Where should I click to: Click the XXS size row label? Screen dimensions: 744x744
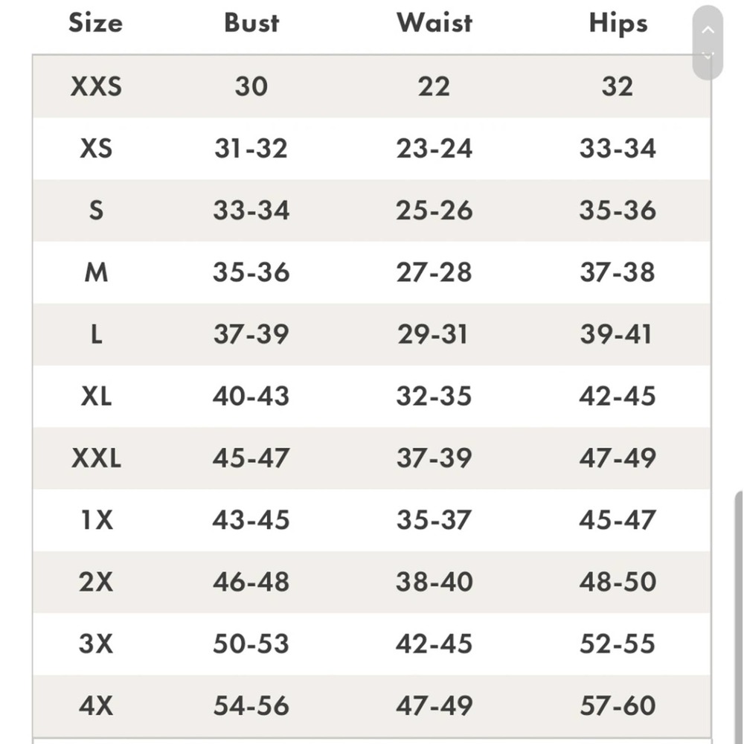(x=96, y=86)
